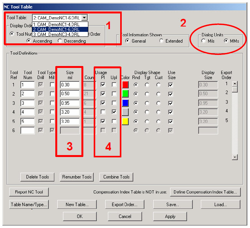Viewport: 250px width, 228px height.
Task: Select the Tool Num display order radio
Action: [12, 34]
